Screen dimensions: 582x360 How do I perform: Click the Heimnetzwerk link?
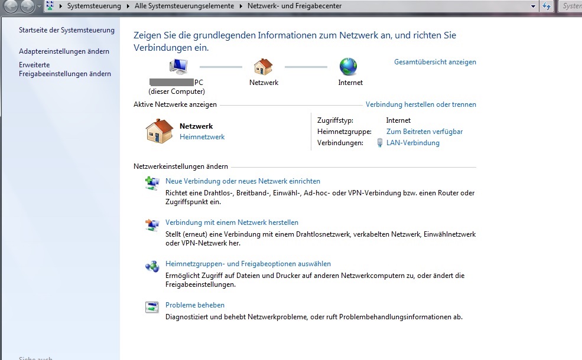pyautogui.click(x=202, y=137)
